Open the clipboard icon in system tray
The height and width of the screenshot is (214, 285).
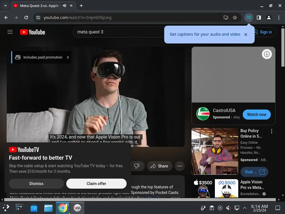(212, 208)
